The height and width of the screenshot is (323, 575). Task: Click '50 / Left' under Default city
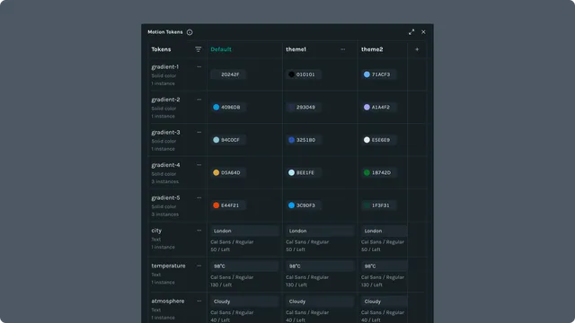pyautogui.click(x=220, y=249)
